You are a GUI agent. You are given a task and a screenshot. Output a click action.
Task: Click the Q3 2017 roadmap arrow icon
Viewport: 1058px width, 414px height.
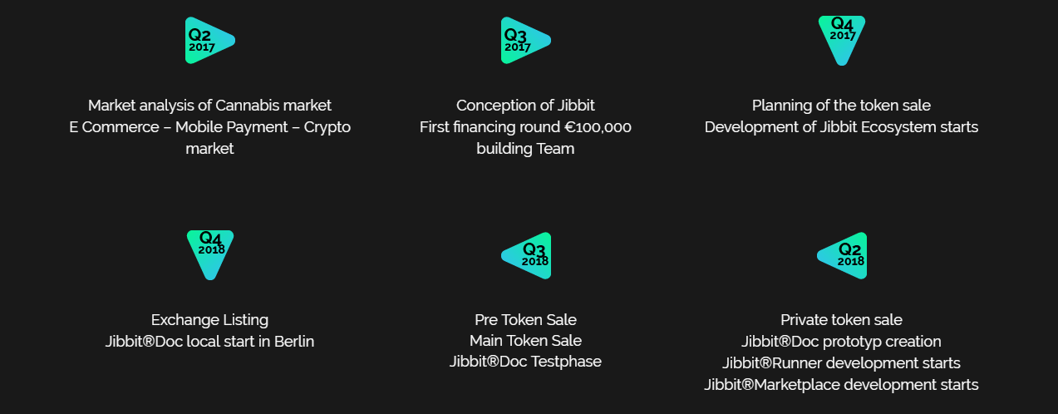click(525, 41)
